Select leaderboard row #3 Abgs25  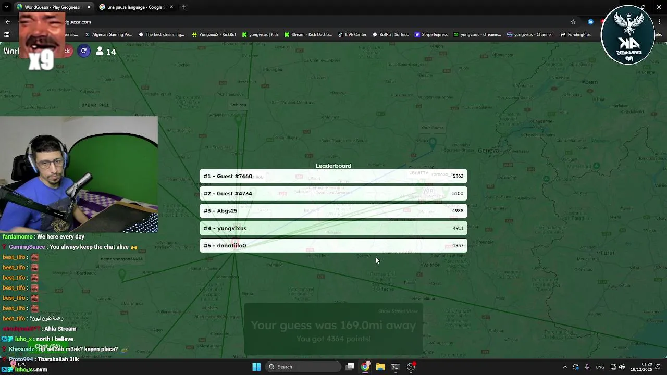click(333, 211)
